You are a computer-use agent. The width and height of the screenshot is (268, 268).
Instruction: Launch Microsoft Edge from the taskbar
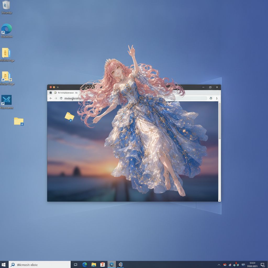pyautogui.click(x=85, y=265)
